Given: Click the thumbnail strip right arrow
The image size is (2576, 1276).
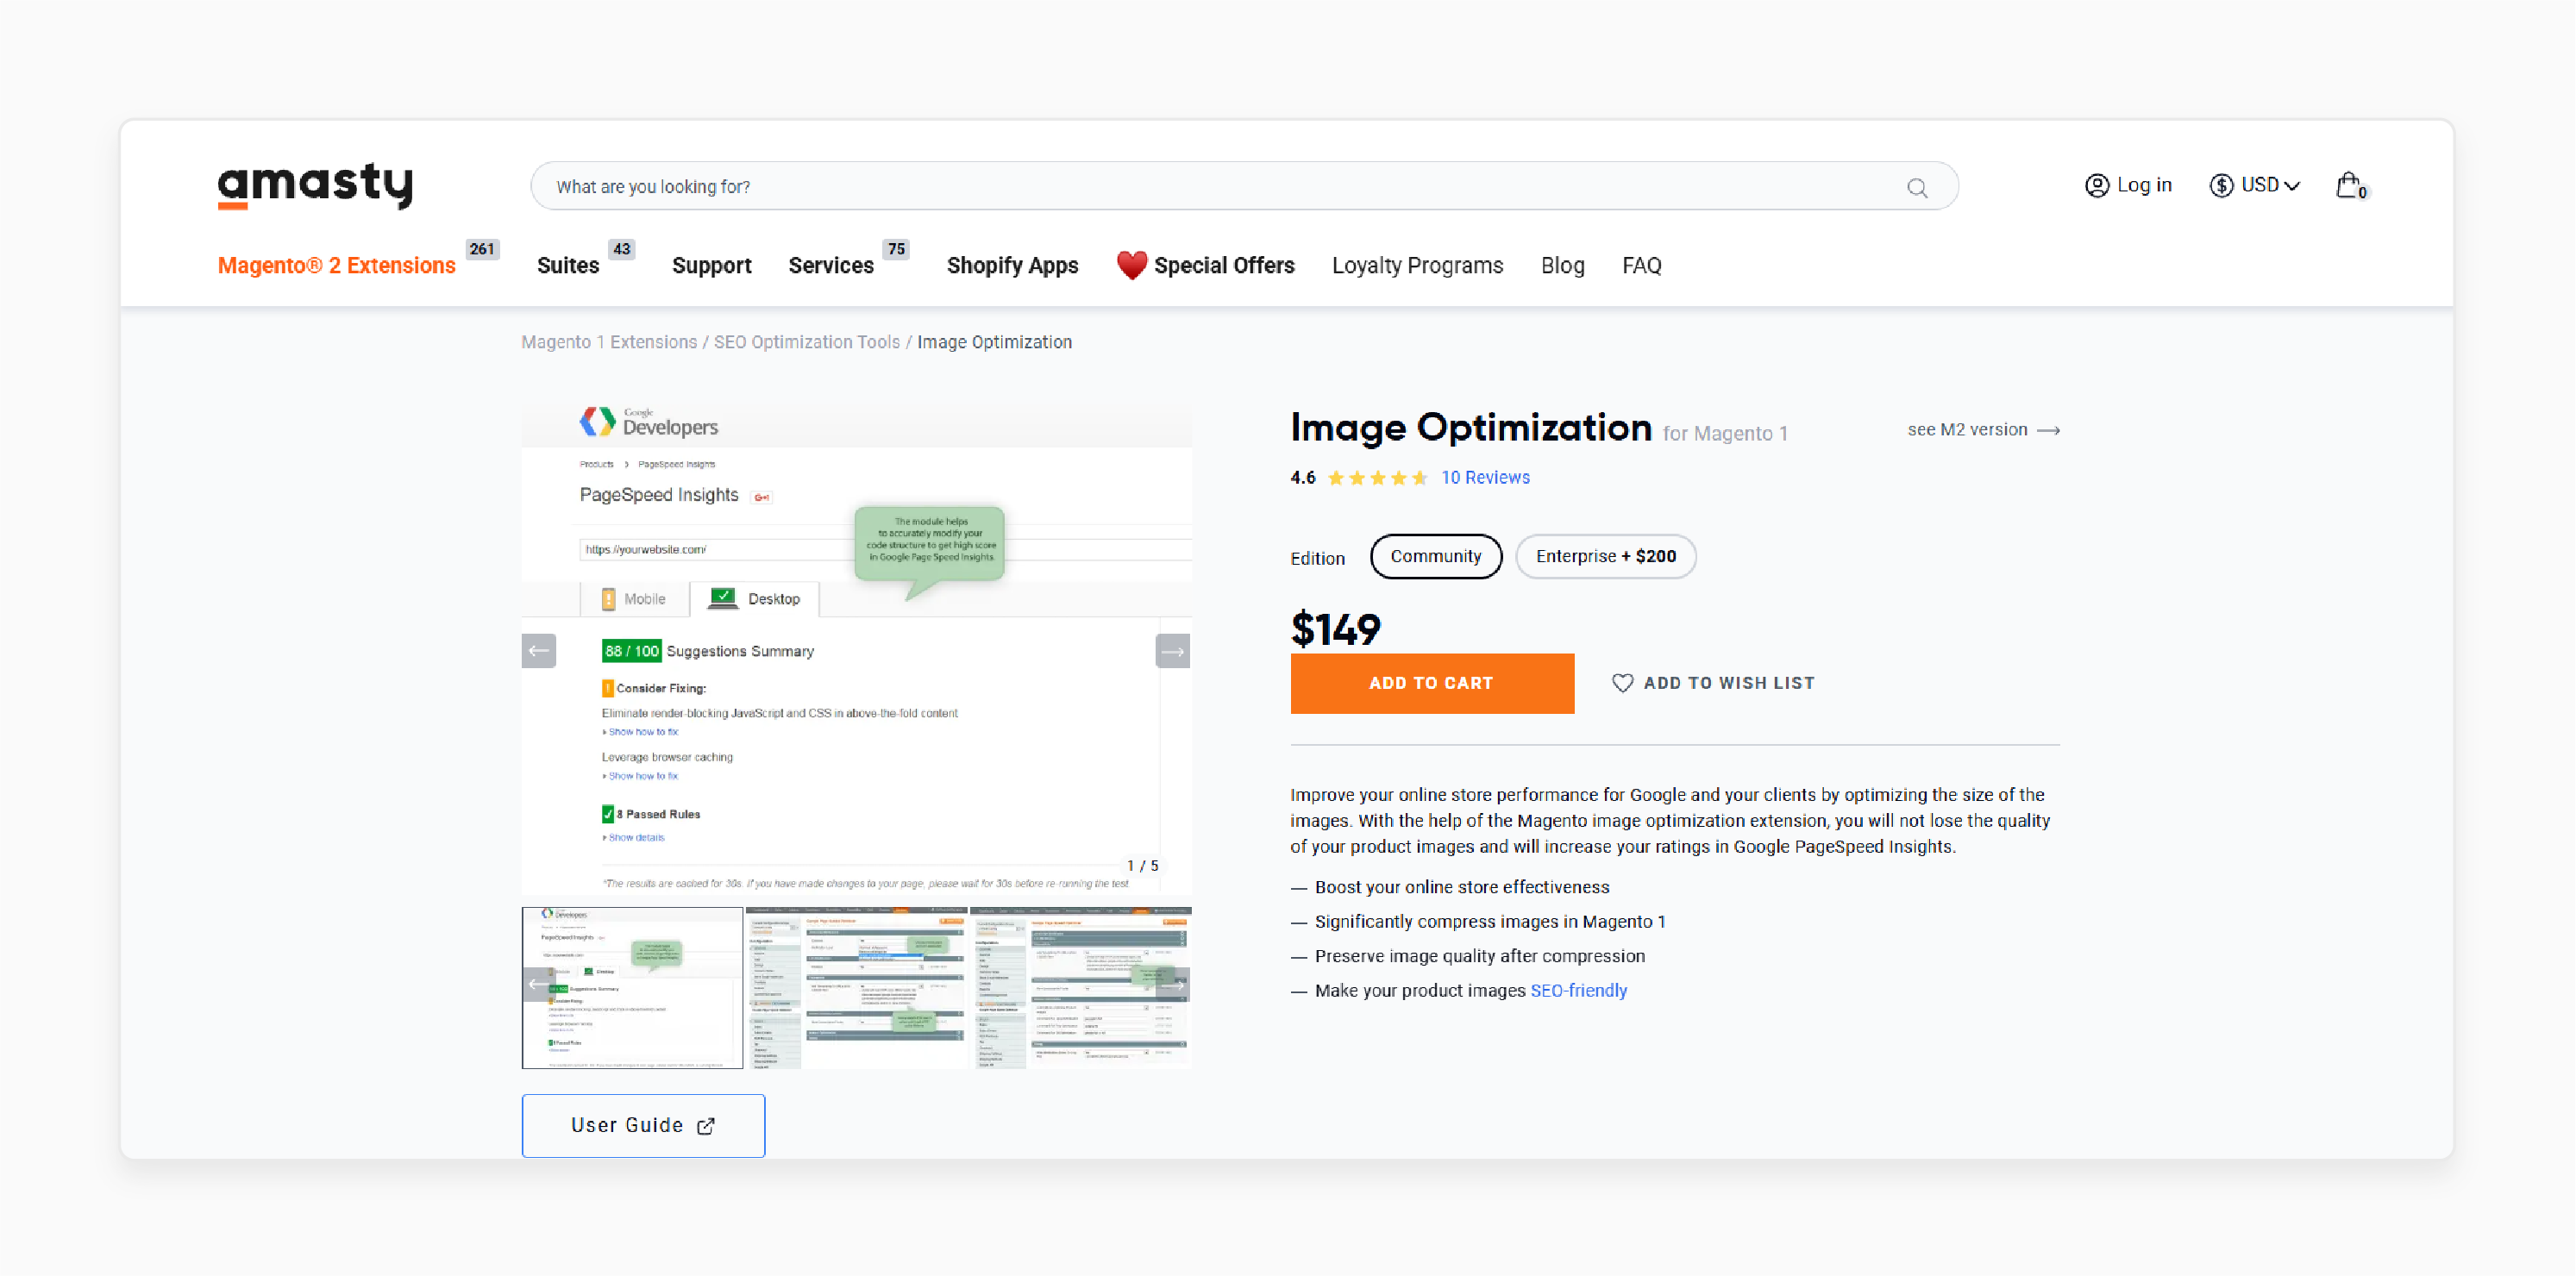Looking at the screenshot, I should pyautogui.click(x=1175, y=984).
